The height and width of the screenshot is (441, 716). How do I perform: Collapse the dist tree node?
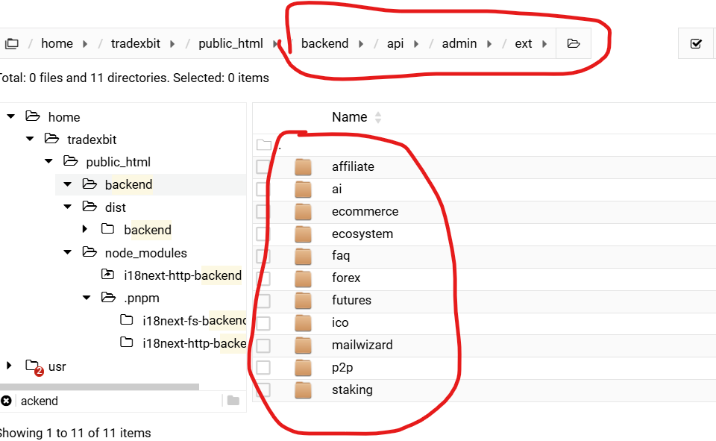[x=68, y=207]
